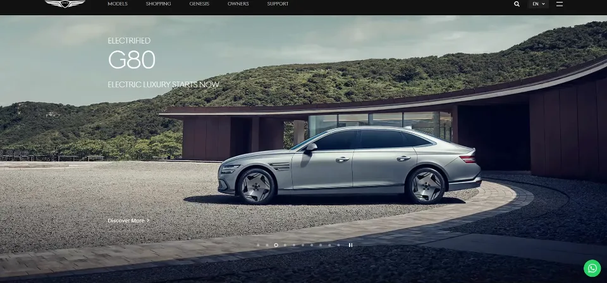
Task: Click the silver G80 car image
Action: pos(349,165)
